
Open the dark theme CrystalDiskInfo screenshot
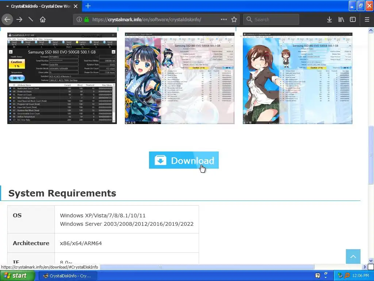pyautogui.click(x=62, y=78)
